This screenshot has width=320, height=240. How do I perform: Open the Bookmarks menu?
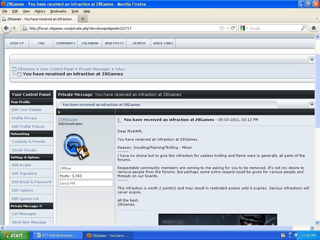point(58,11)
